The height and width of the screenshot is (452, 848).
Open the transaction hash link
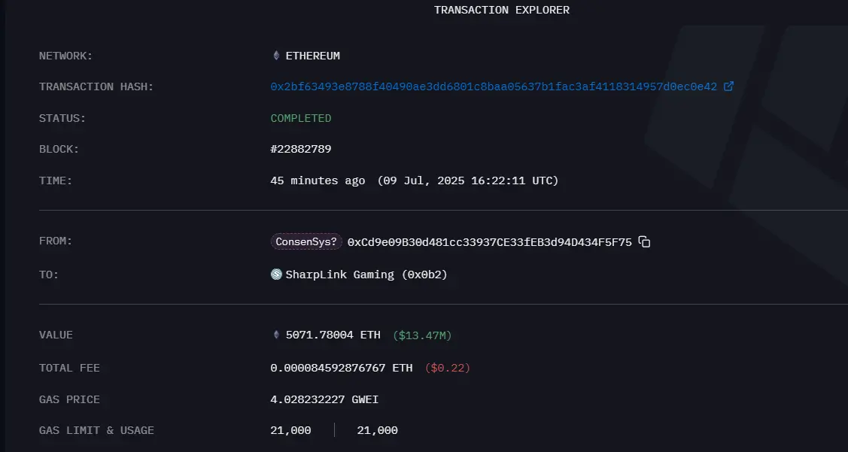point(493,86)
